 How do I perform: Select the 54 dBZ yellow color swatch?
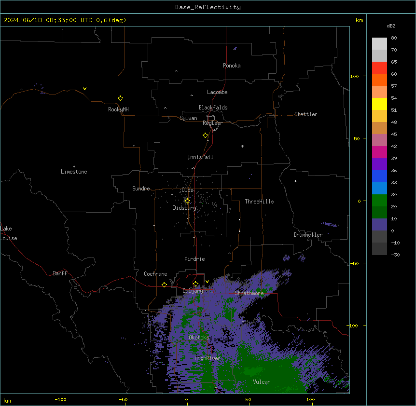(379, 104)
